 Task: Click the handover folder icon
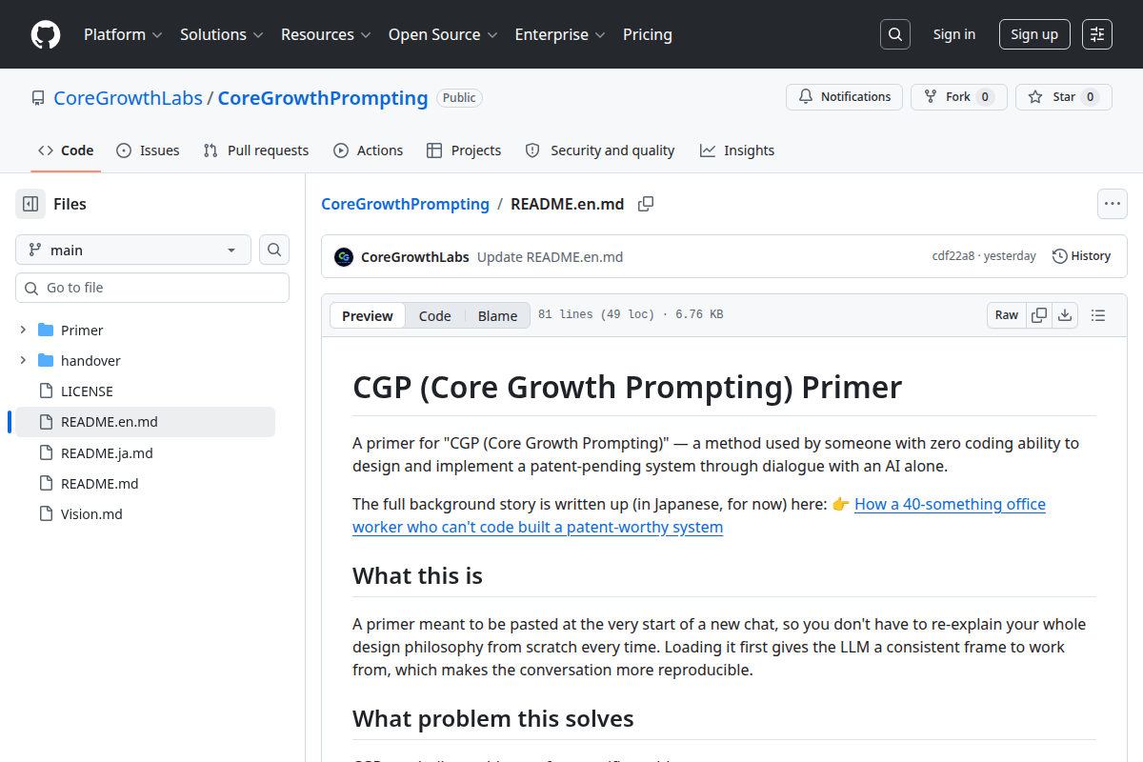(x=46, y=361)
